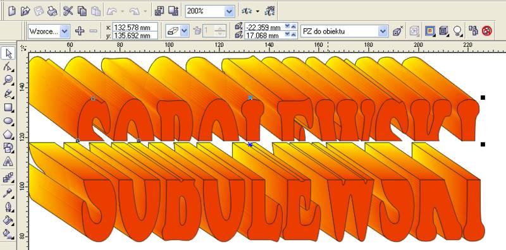Viewport: 506px width, 250px height.
Task: Click the vanishing point value -22.359 mm
Action: point(264,27)
